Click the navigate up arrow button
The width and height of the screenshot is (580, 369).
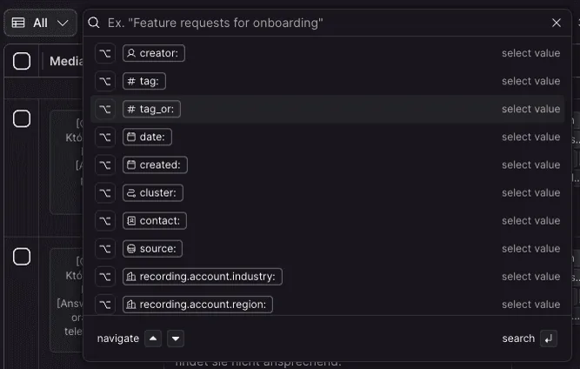click(x=153, y=339)
